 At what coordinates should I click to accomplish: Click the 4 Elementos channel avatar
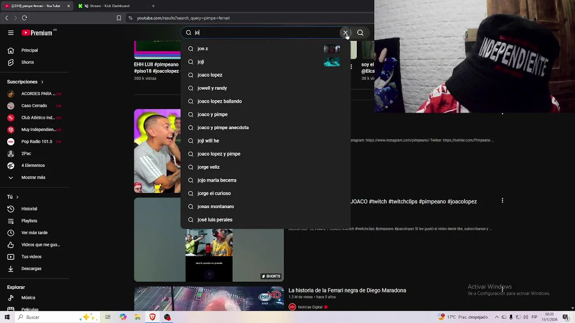coord(11,166)
